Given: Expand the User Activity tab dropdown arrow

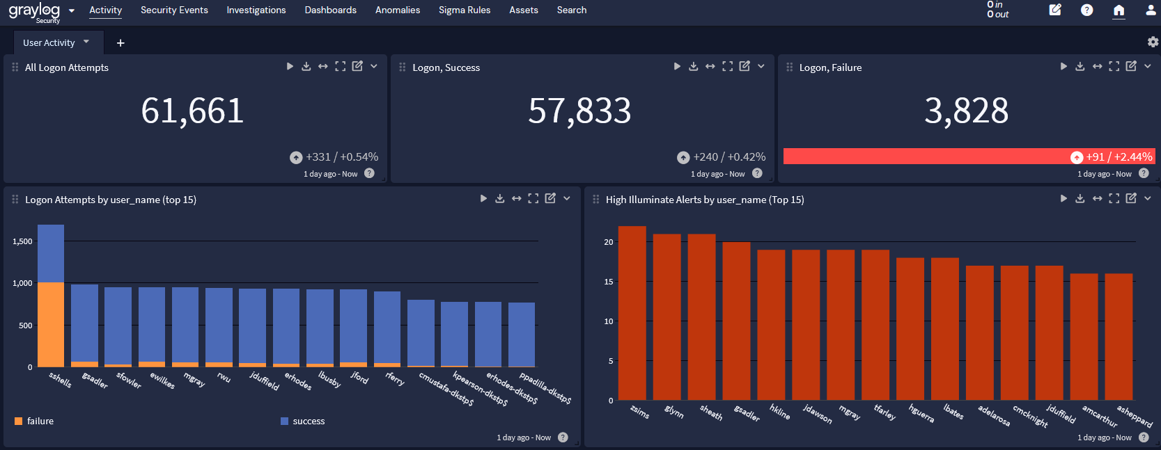Looking at the screenshot, I should 86,42.
